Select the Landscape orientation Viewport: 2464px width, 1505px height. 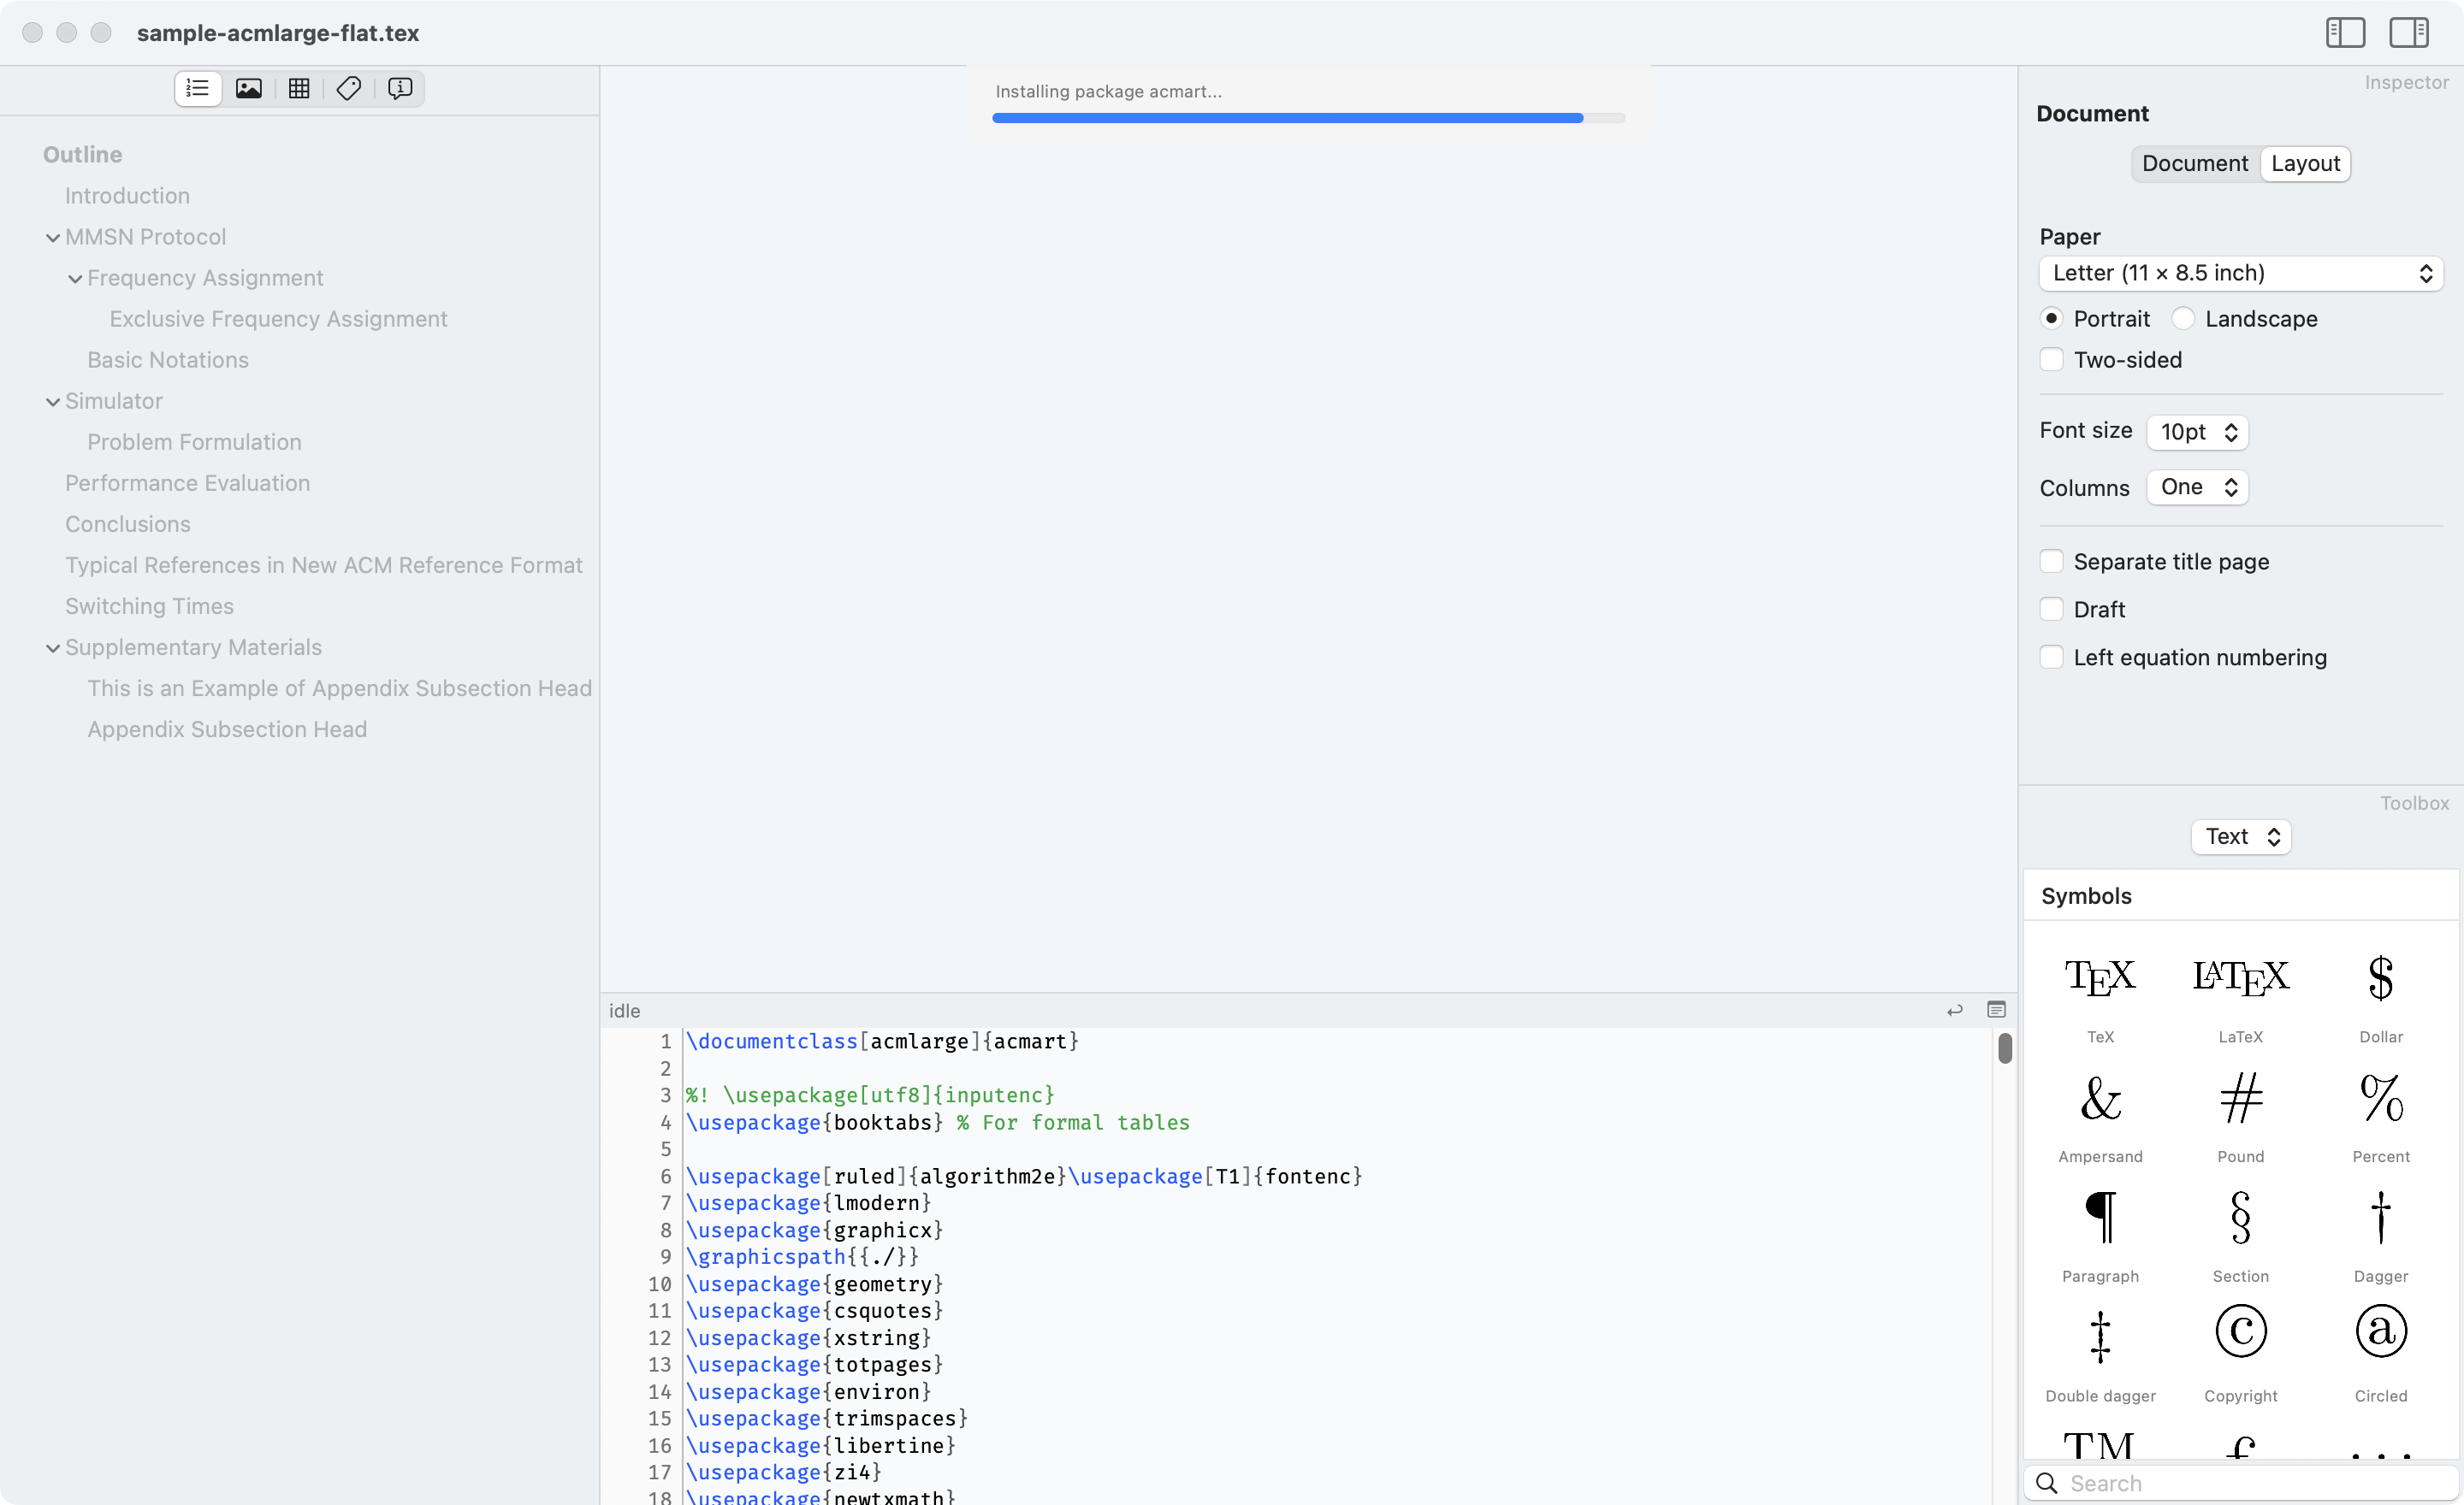(2182, 319)
